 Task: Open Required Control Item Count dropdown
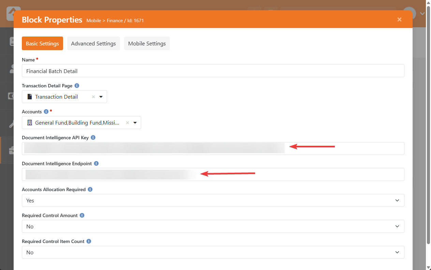pos(213,252)
